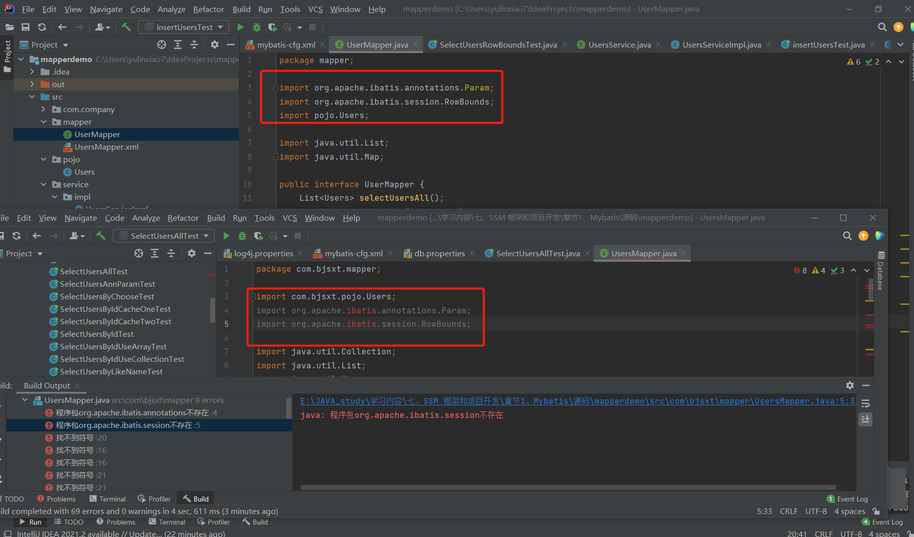The width and height of the screenshot is (914, 537).
Task: Click Run tool window button in back window
Action: (x=31, y=522)
